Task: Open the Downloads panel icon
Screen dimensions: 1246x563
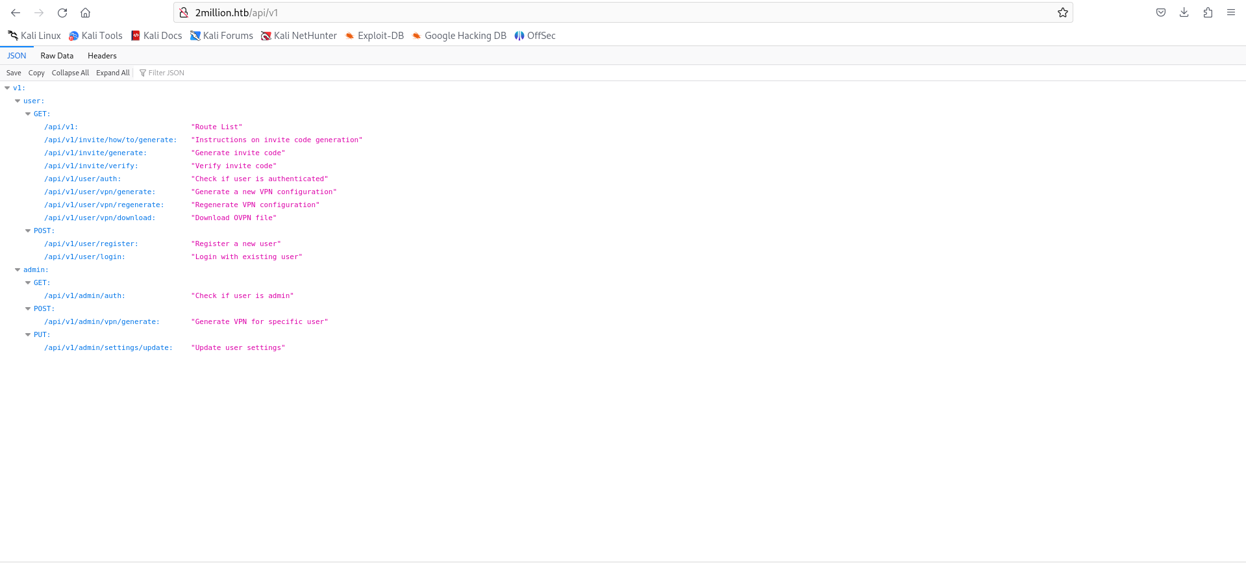Action: 1184,13
